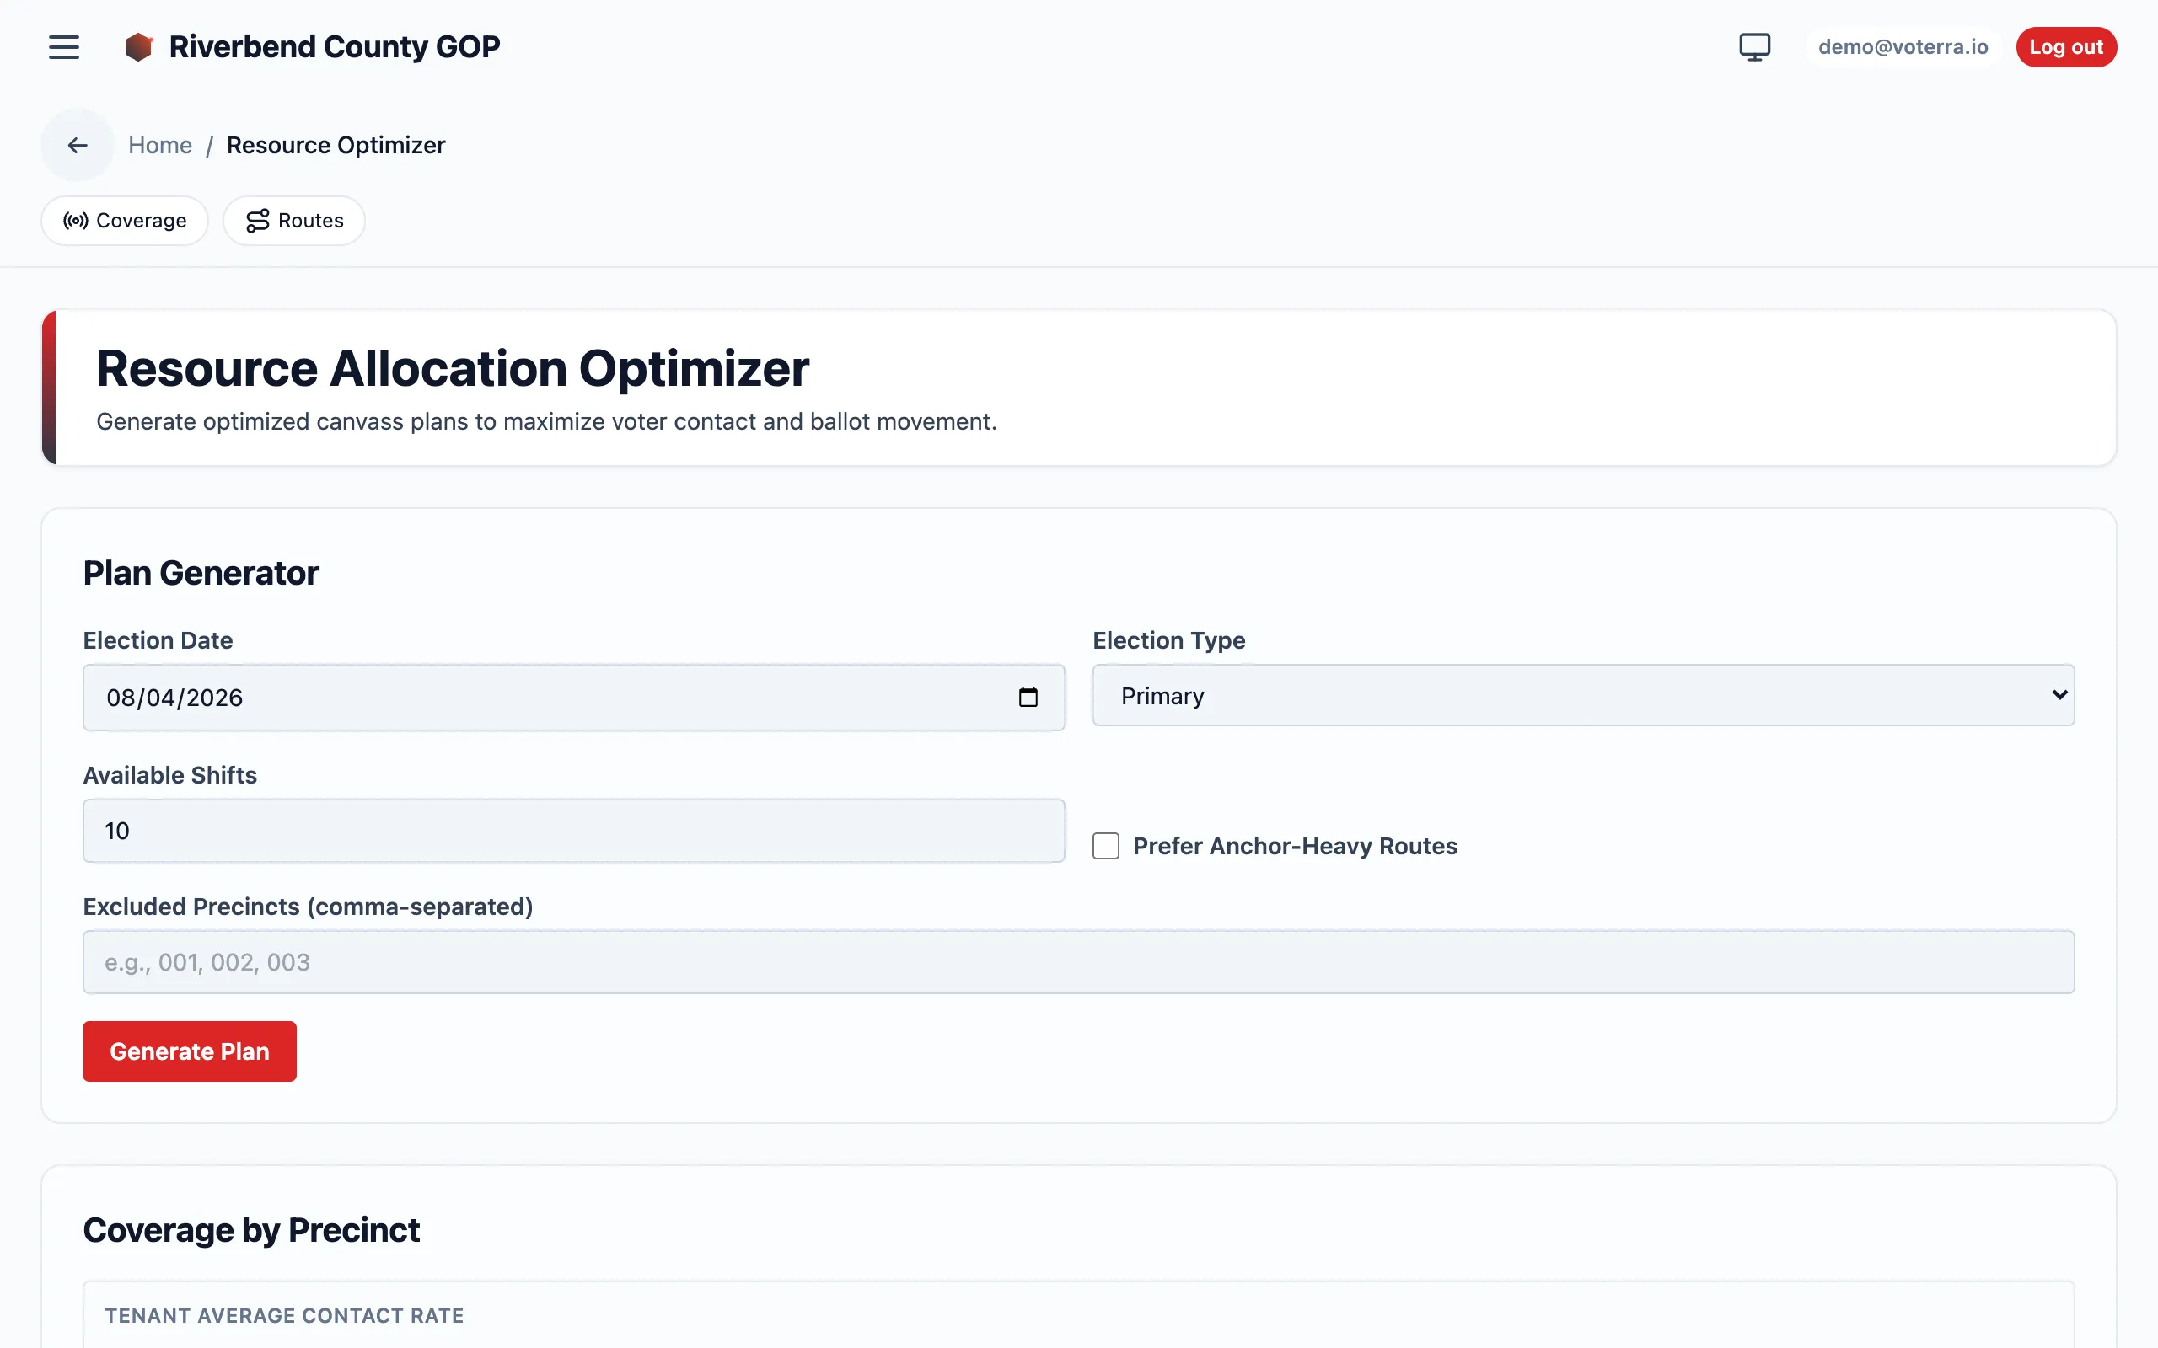Click the Plan Generator heading

pos(201,573)
